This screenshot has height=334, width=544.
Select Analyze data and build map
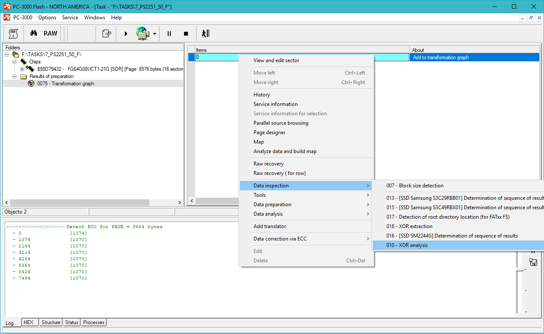306,151
